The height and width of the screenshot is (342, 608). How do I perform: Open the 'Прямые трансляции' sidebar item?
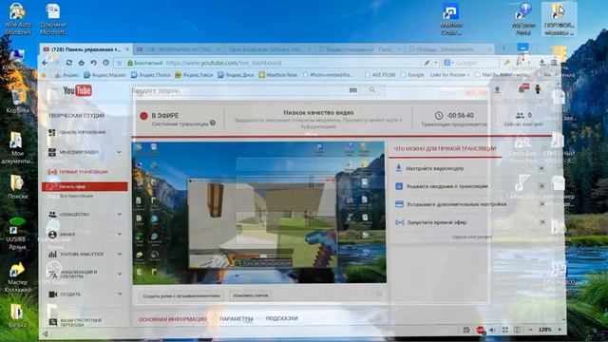(x=84, y=172)
